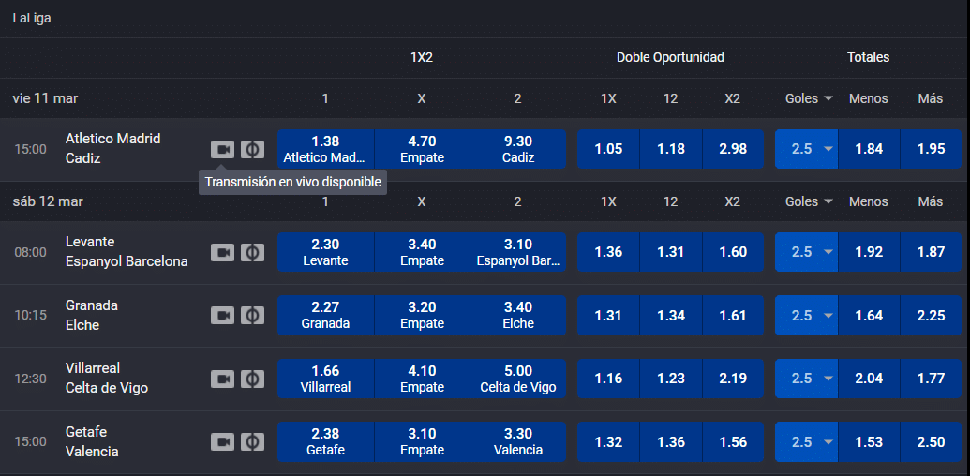
Task: Open match tracker icon for Levante vs Espanyol
Action: [252, 252]
